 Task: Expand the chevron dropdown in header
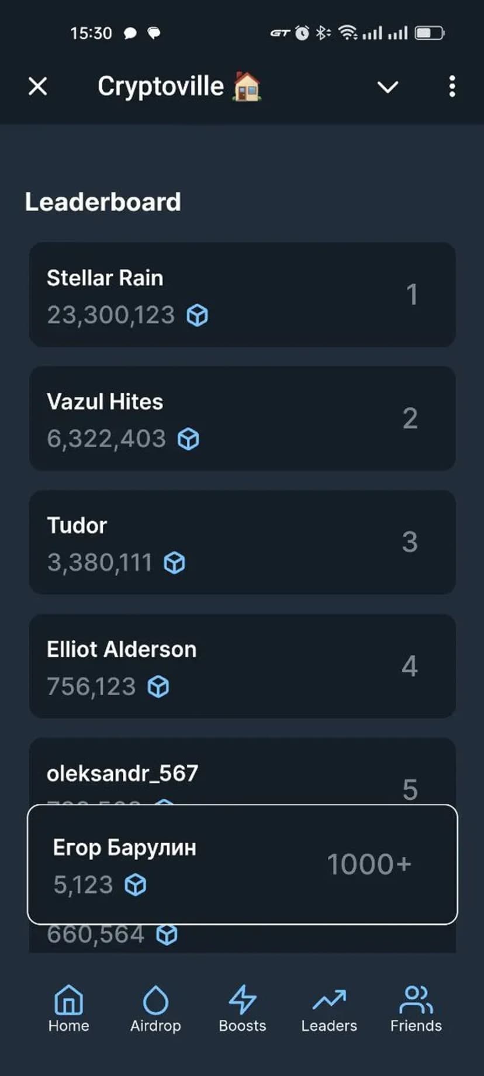coord(388,87)
